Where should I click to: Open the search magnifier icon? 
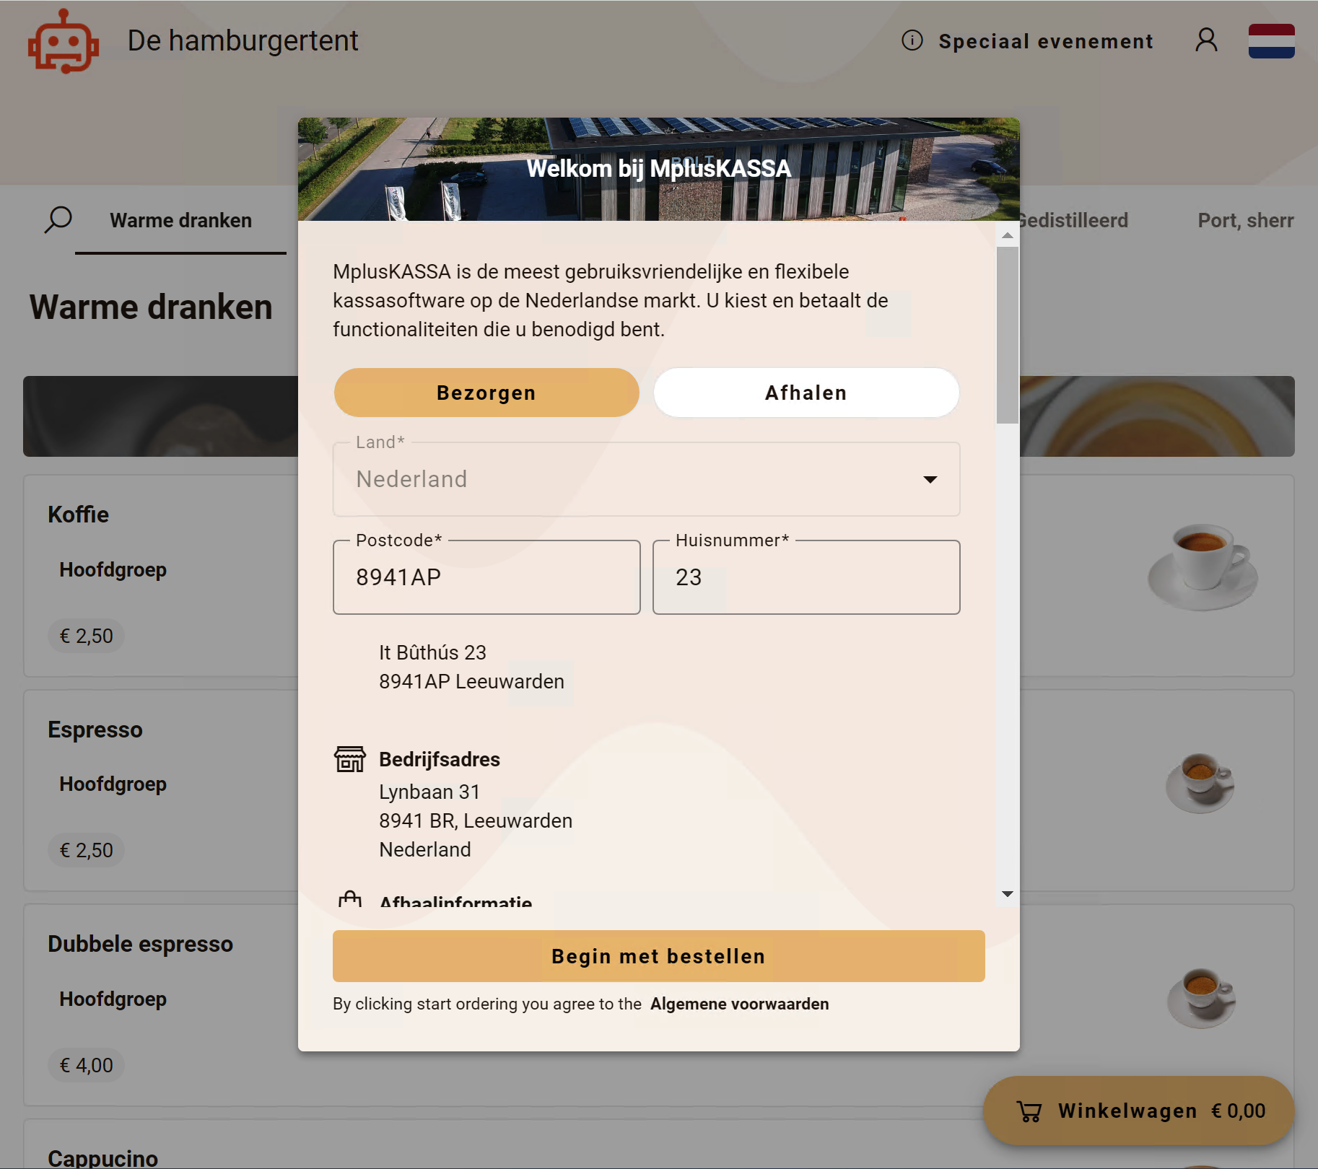[58, 220]
